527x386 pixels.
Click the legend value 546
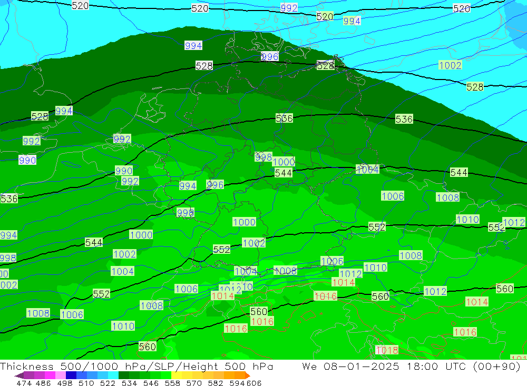click(151, 383)
